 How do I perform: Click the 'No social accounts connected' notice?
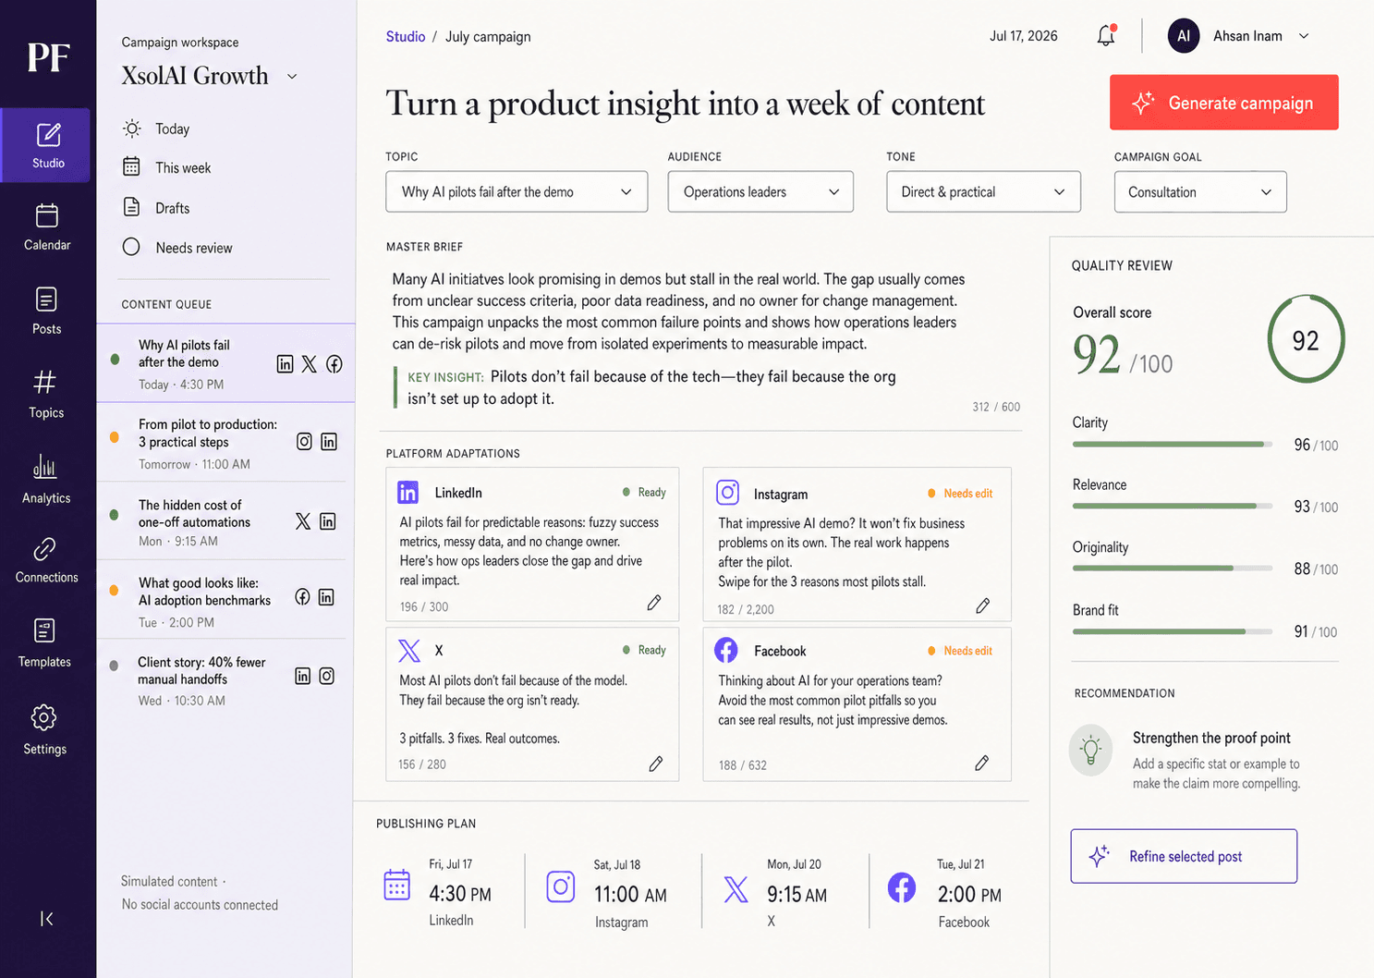coord(200,905)
